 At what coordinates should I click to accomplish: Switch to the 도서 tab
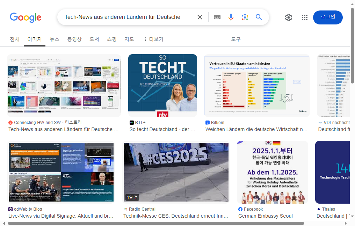[x=94, y=39]
